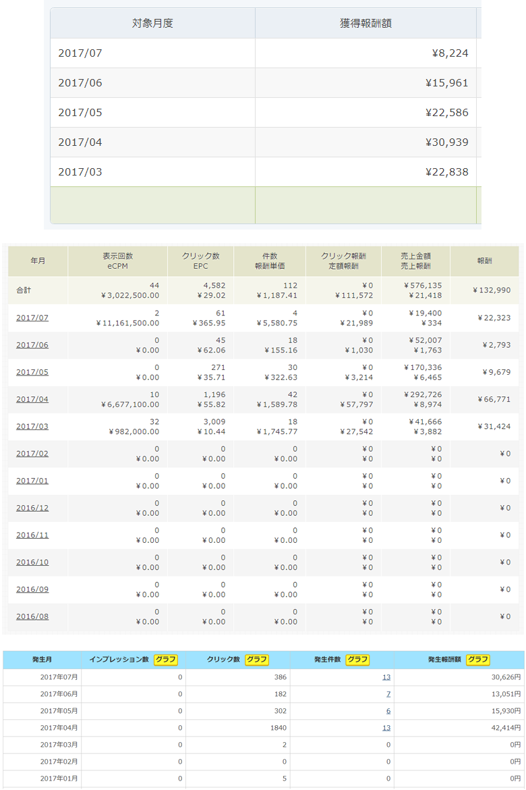Open the underlined 2017/03 link

coord(32,427)
